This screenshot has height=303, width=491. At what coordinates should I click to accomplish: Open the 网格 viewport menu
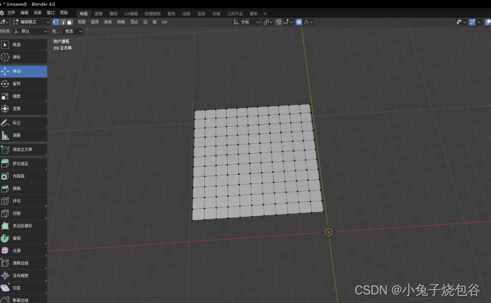tap(121, 22)
